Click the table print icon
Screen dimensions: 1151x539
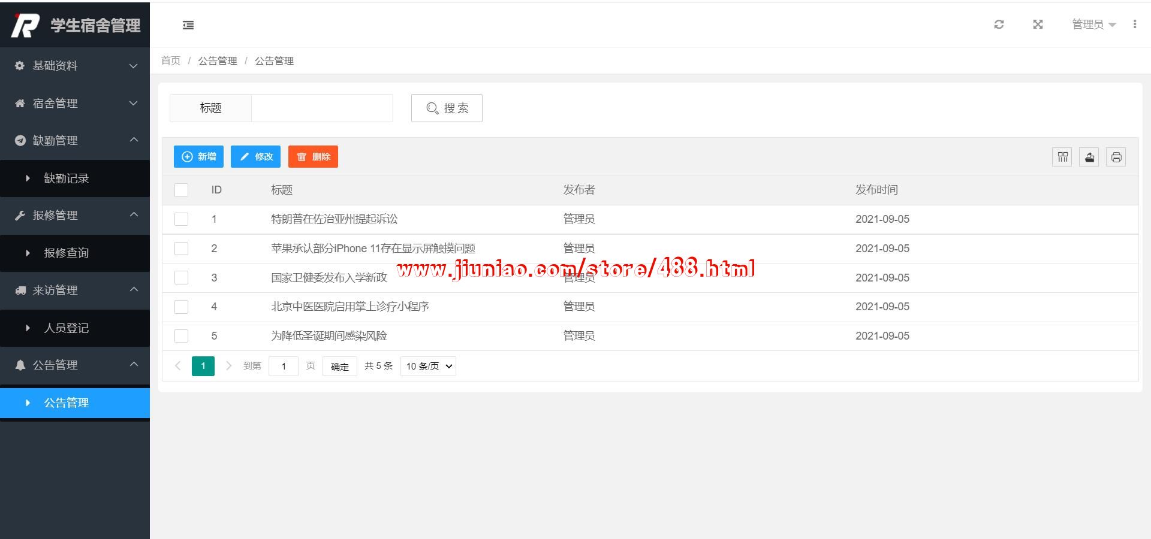pos(1116,157)
